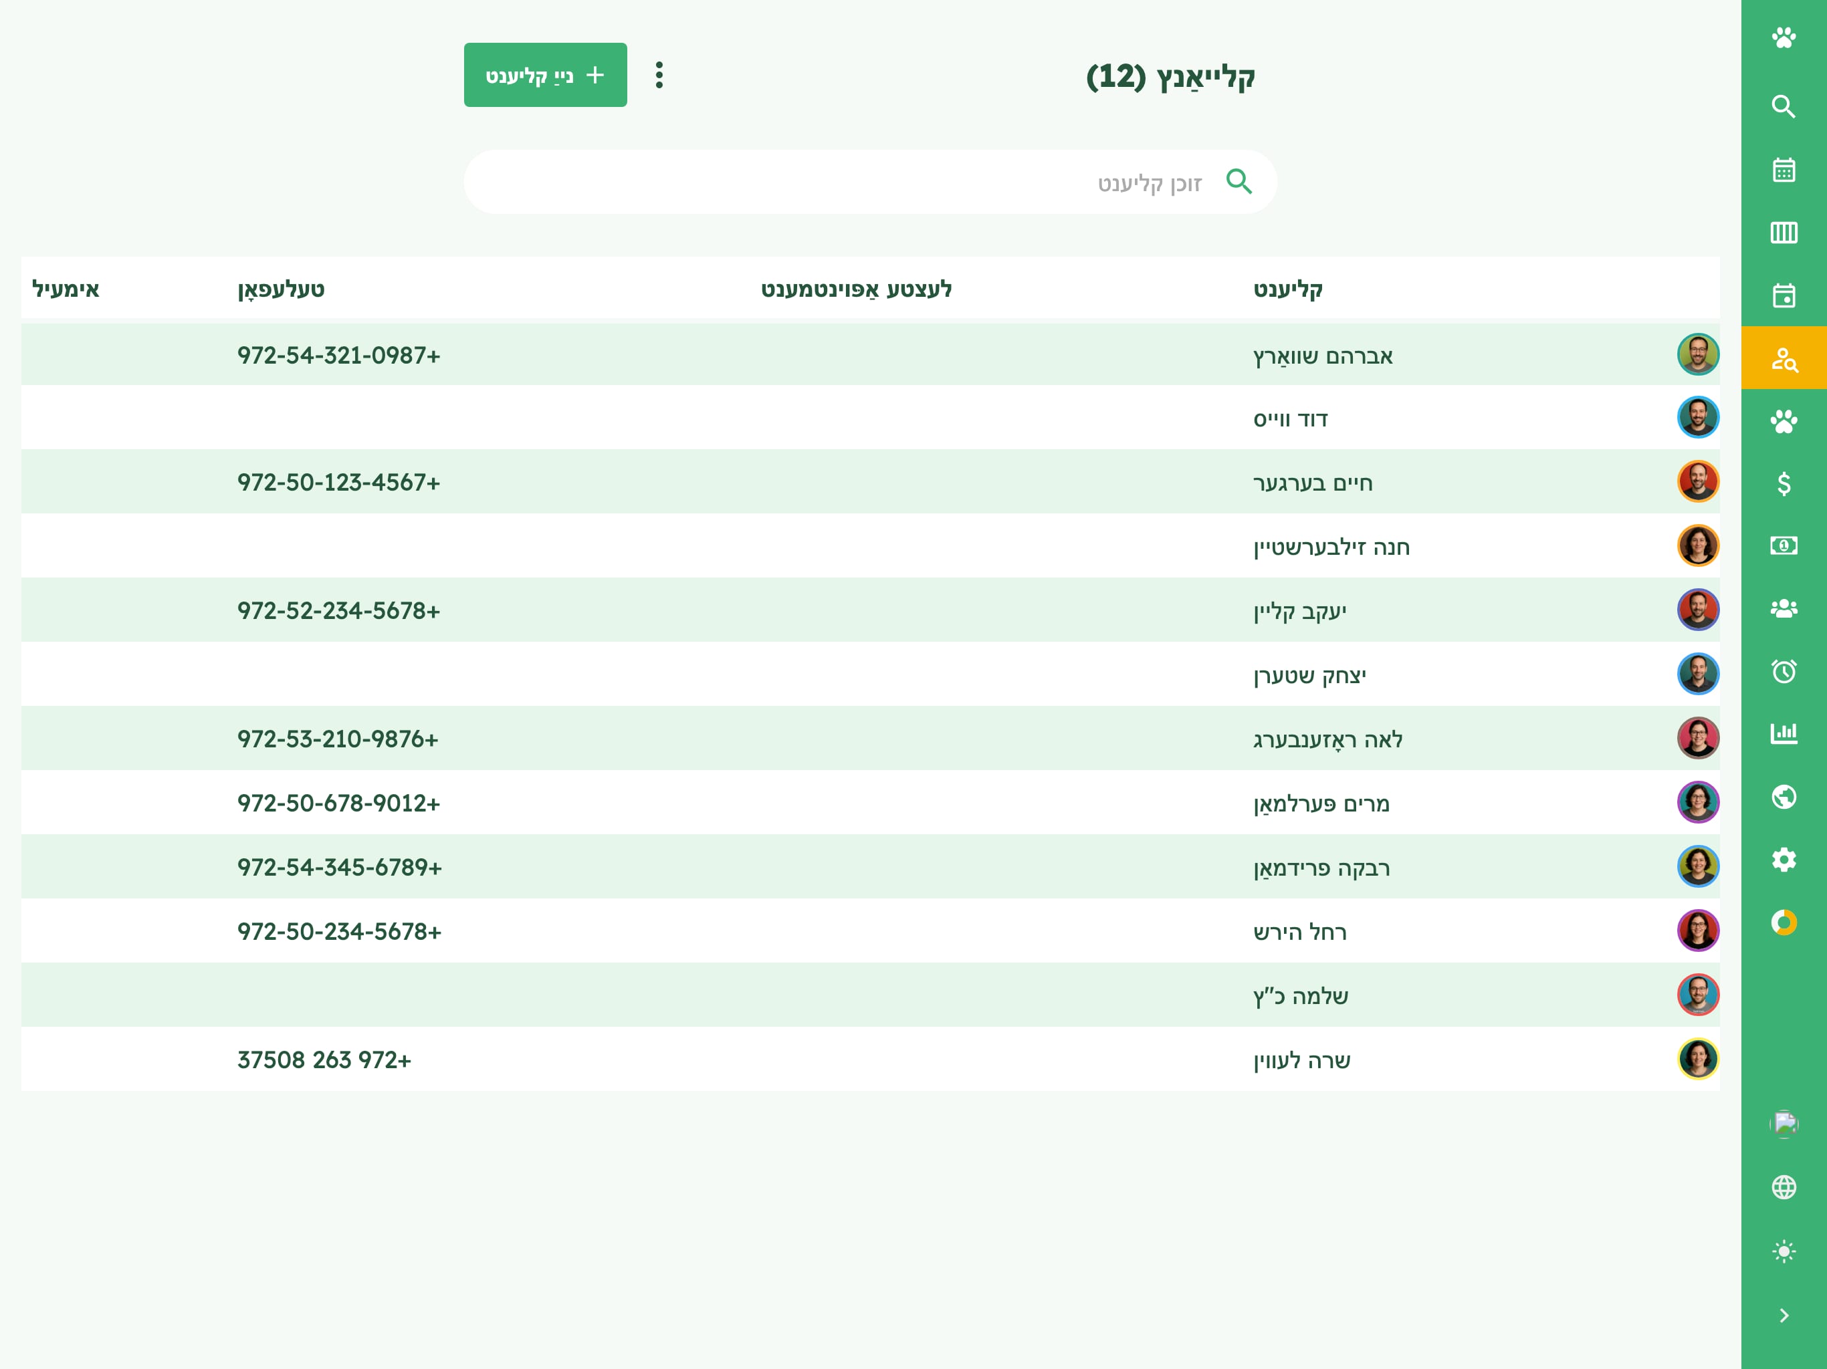Open the pets paw icon below clients
Image resolution: width=1827 pixels, height=1369 pixels.
tap(1784, 421)
